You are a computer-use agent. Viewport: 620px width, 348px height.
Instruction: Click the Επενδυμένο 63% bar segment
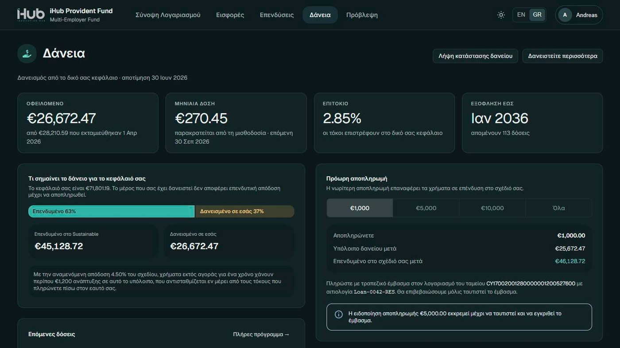(x=112, y=211)
